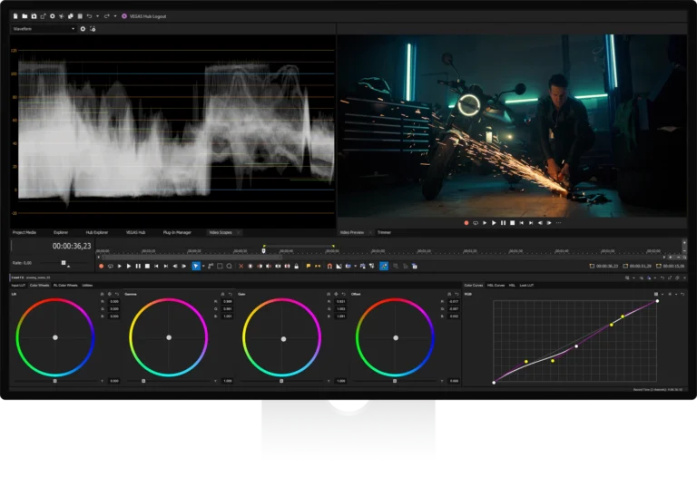Insert a marker with flag icon

pyautogui.click(x=309, y=266)
